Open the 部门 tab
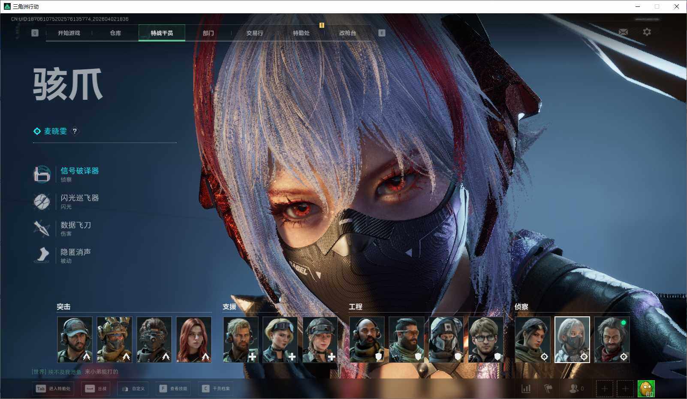The image size is (687, 399). tap(208, 33)
